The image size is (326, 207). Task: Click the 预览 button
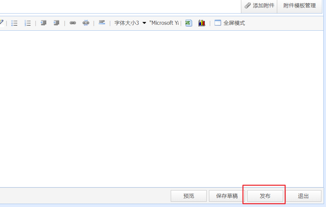[189, 196]
